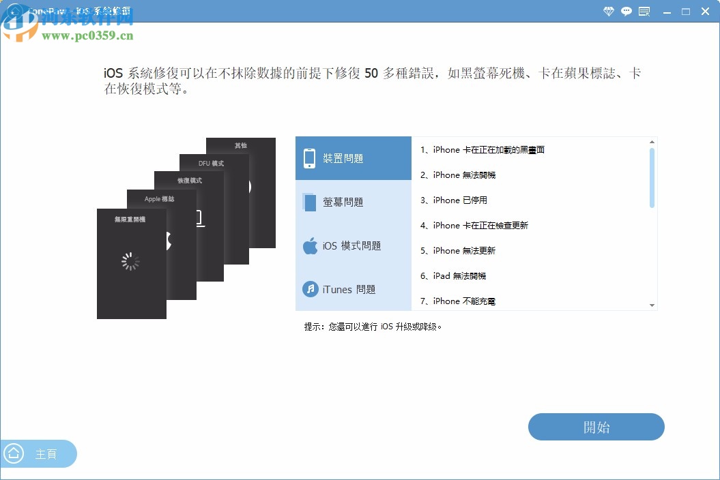The height and width of the screenshot is (480, 720).
Task: Click the screen icon beside 螢幕問題
Action: coord(308,202)
